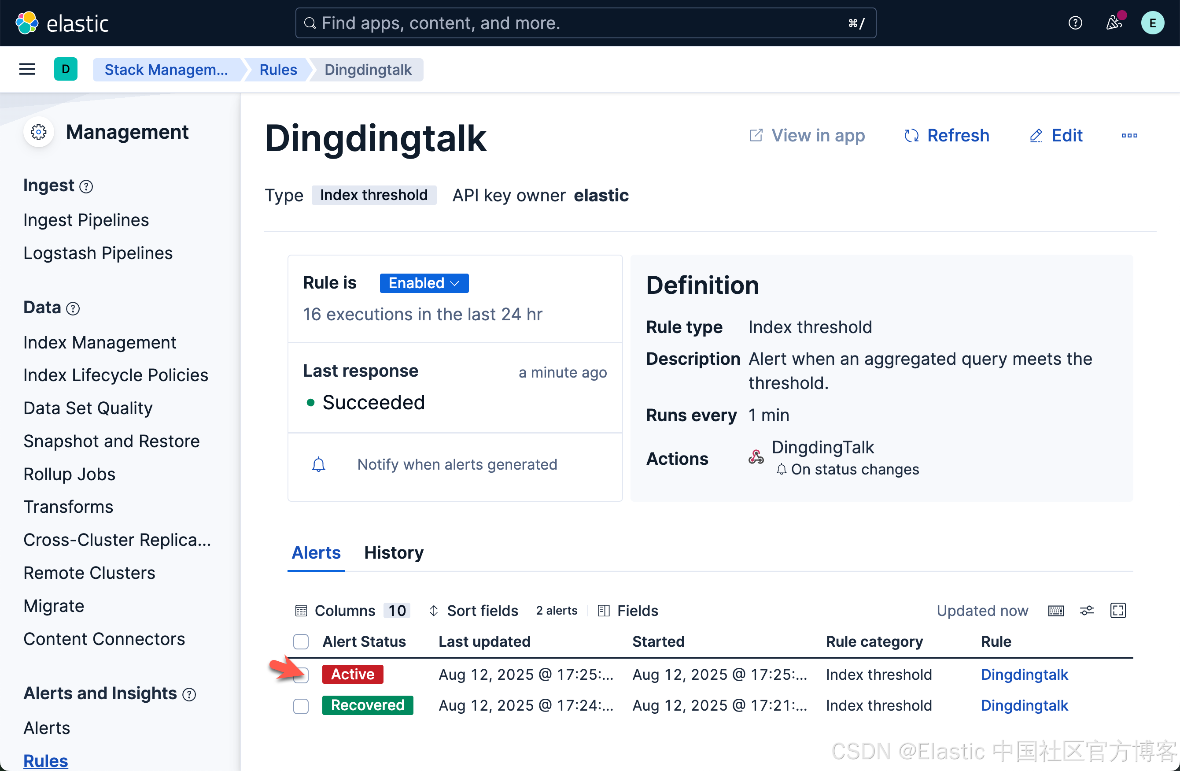Click the Data help question icon

tap(73, 308)
